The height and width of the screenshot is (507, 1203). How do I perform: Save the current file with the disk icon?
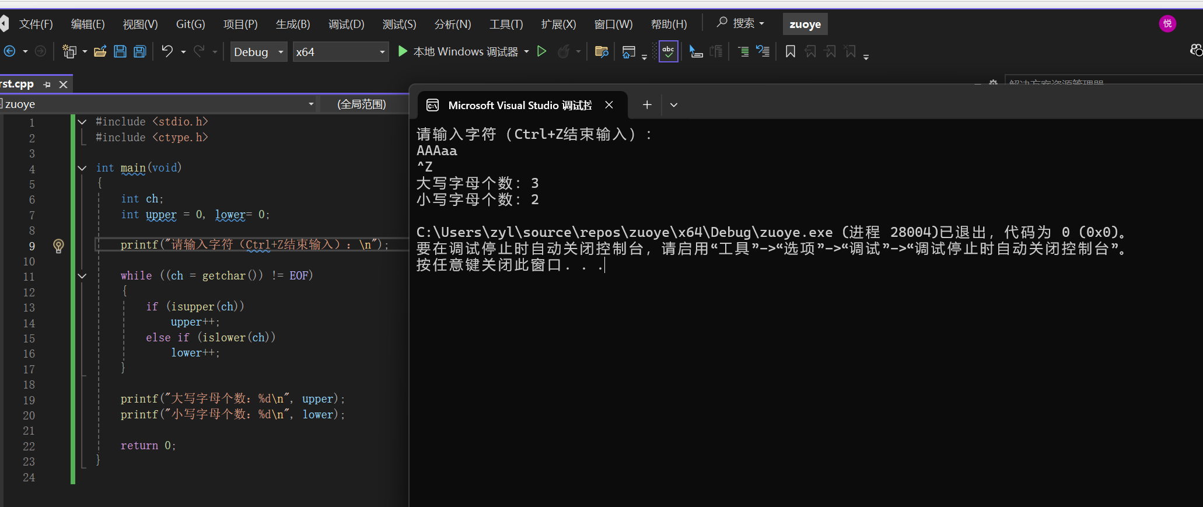tap(120, 51)
